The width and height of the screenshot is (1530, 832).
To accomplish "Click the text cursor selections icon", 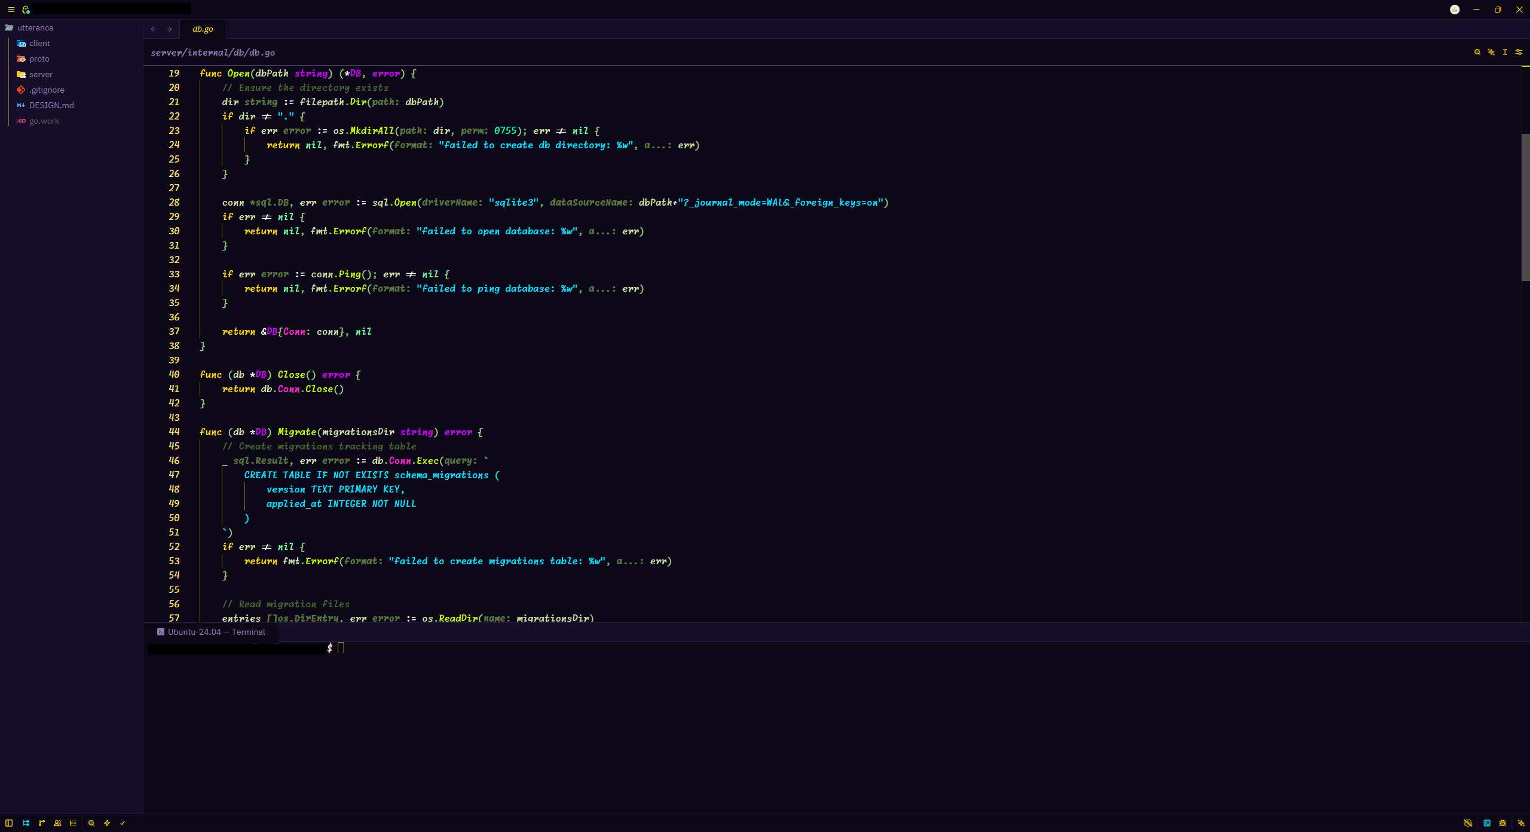I will click(1505, 52).
